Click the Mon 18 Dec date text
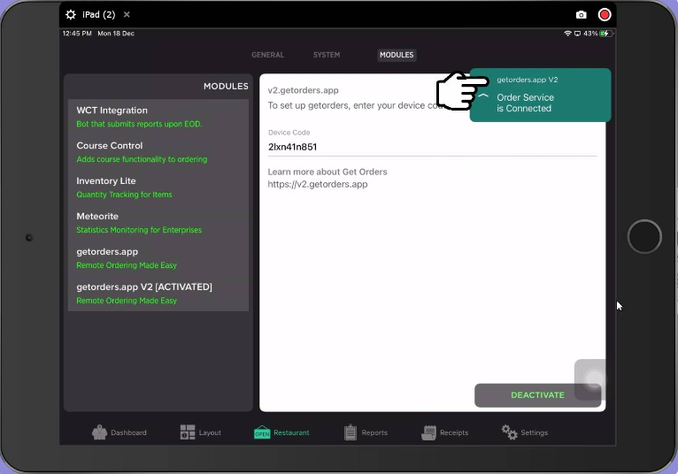 coord(116,34)
